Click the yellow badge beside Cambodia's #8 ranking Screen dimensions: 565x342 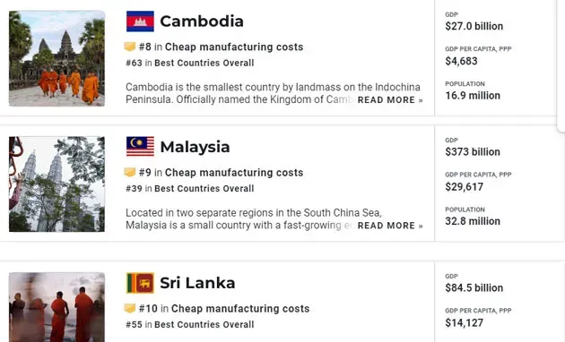tap(130, 47)
